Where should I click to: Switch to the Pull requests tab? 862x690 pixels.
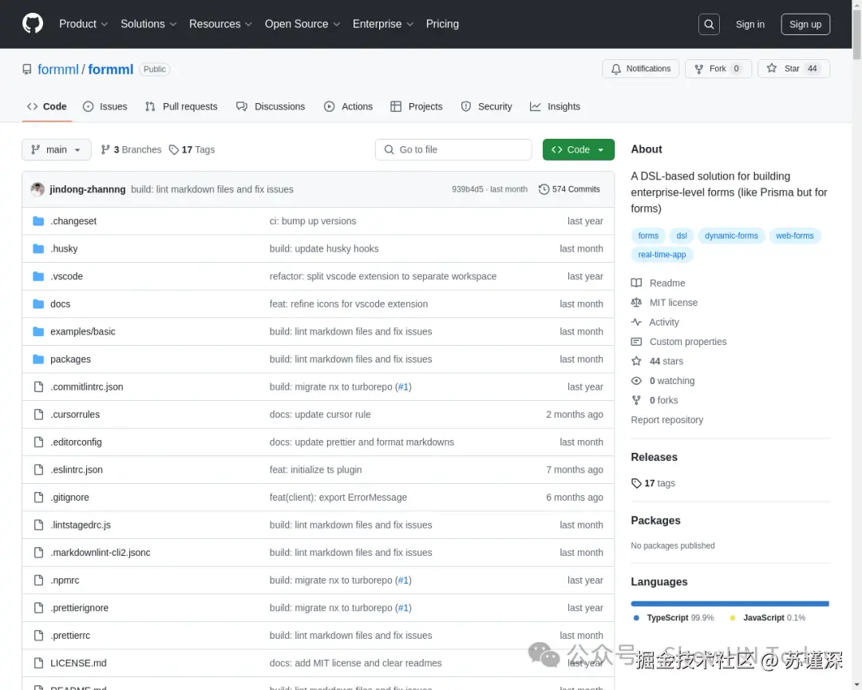tap(181, 107)
